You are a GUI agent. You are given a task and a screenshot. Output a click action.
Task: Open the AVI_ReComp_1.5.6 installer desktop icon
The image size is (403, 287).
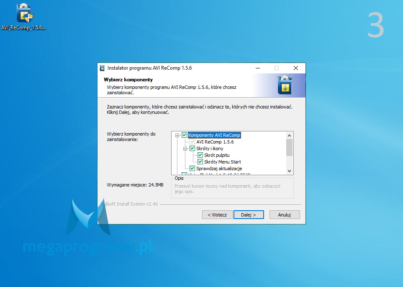point(24,17)
